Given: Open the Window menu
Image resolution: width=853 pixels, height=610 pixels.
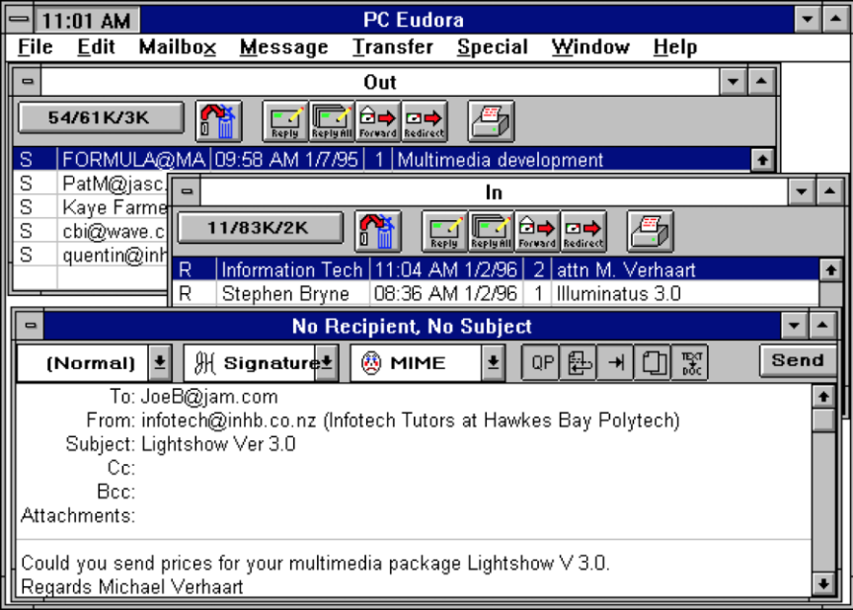Looking at the screenshot, I should coord(590,47).
